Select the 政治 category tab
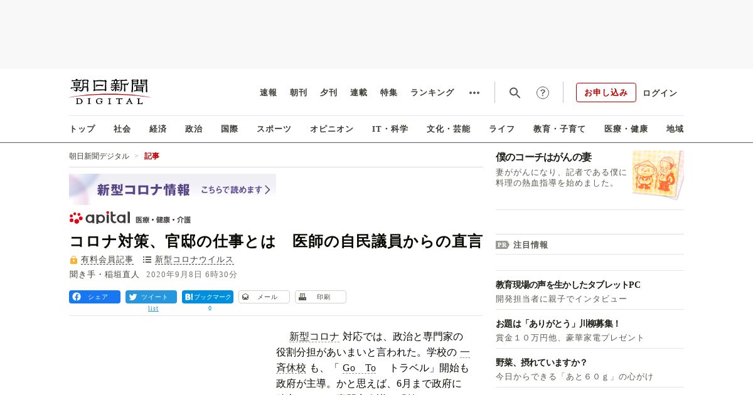 pyautogui.click(x=194, y=129)
